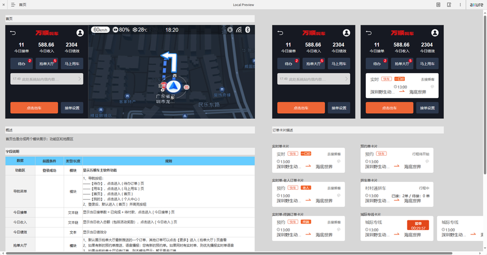This screenshot has width=487, height=255.
Task: Click the Wi-Fi signal icon on the map
Action: 239,29
